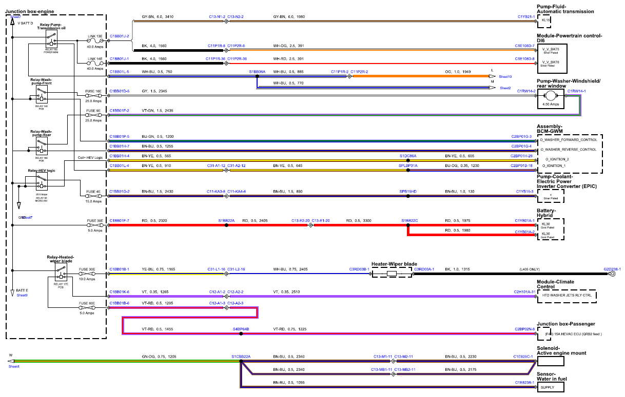
Task: Select the O_WASHER_FORWARD_CONTROL pin label
Action: pos(568,139)
